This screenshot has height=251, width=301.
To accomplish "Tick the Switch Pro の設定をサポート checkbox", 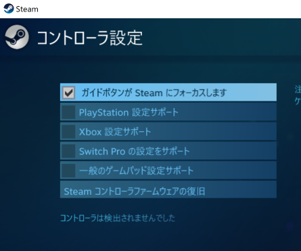I will (68, 151).
